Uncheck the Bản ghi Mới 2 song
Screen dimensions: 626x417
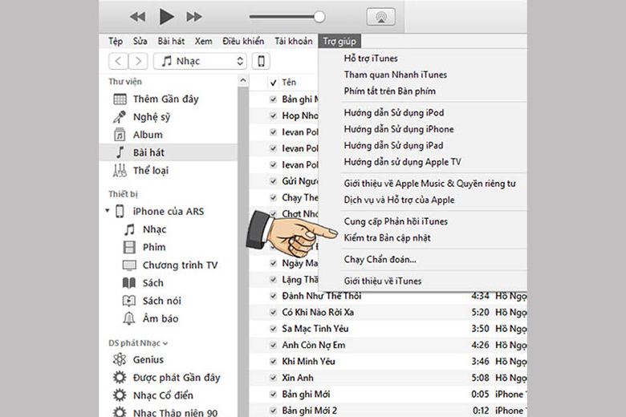pyautogui.click(x=274, y=411)
